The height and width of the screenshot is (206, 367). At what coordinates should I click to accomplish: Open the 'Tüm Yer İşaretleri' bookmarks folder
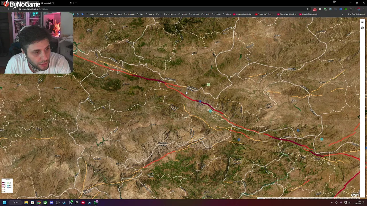(357, 14)
